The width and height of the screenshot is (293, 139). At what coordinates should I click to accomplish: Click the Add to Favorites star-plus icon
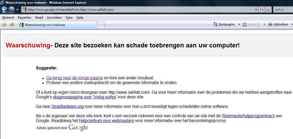pos(12,24)
